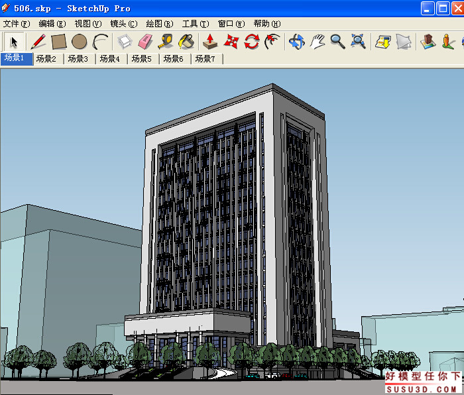Image resolution: width=464 pixels, height=395 pixels.
Task: Choose the pink Eraser tool
Action: click(x=145, y=42)
